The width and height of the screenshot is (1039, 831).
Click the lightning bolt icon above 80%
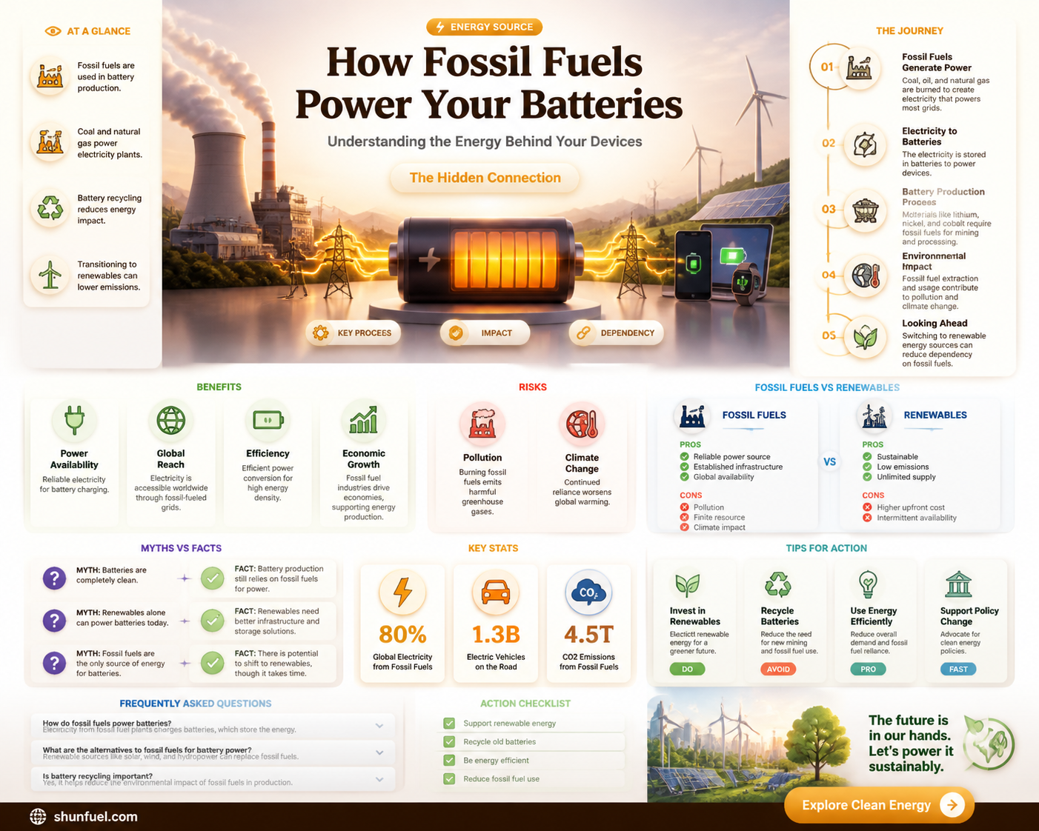[x=402, y=593]
